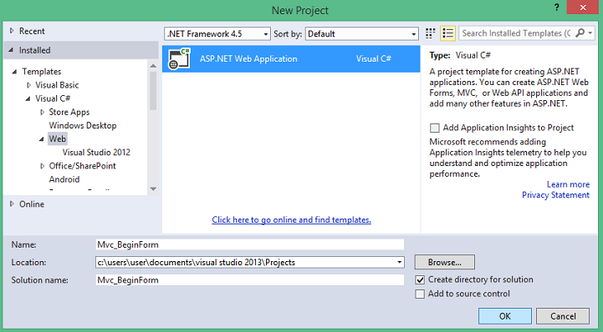Click the Solution name field

pyautogui.click(x=250, y=279)
